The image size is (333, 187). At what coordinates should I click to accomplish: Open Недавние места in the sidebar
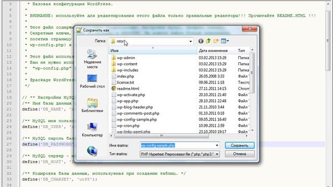pos(92,59)
